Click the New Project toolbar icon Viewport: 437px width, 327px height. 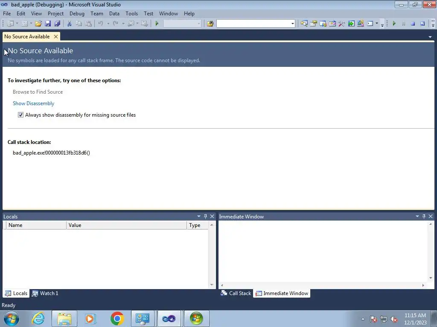10,24
